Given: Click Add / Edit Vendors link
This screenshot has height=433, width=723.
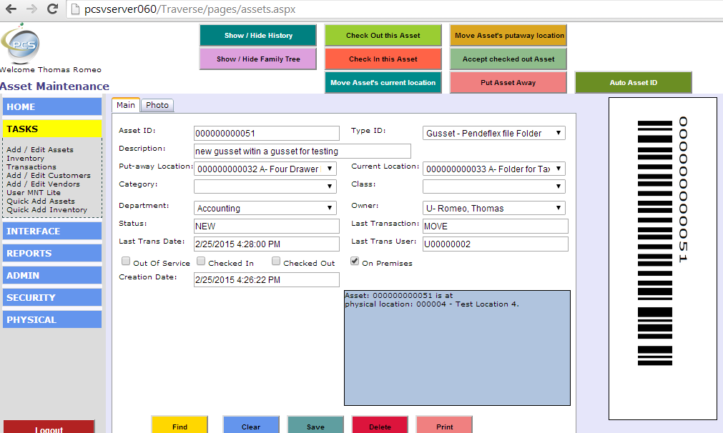Looking at the screenshot, I should click(x=43, y=184).
